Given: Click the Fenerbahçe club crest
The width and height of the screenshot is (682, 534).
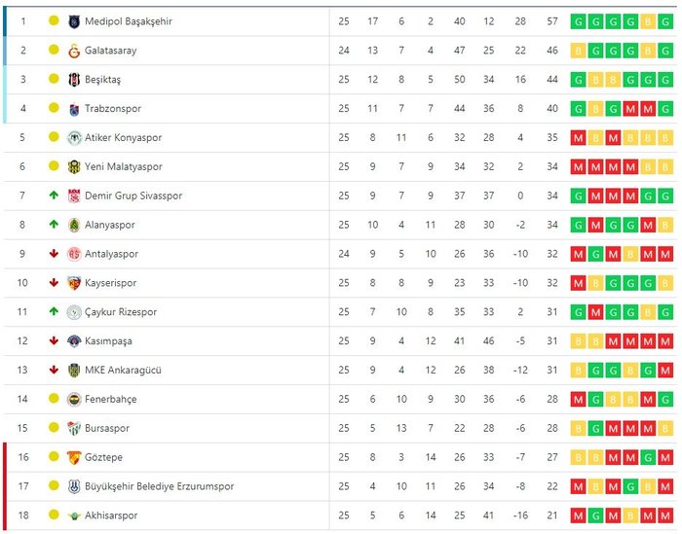Looking at the screenshot, I should pyautogui.click(x=74, y=400).
